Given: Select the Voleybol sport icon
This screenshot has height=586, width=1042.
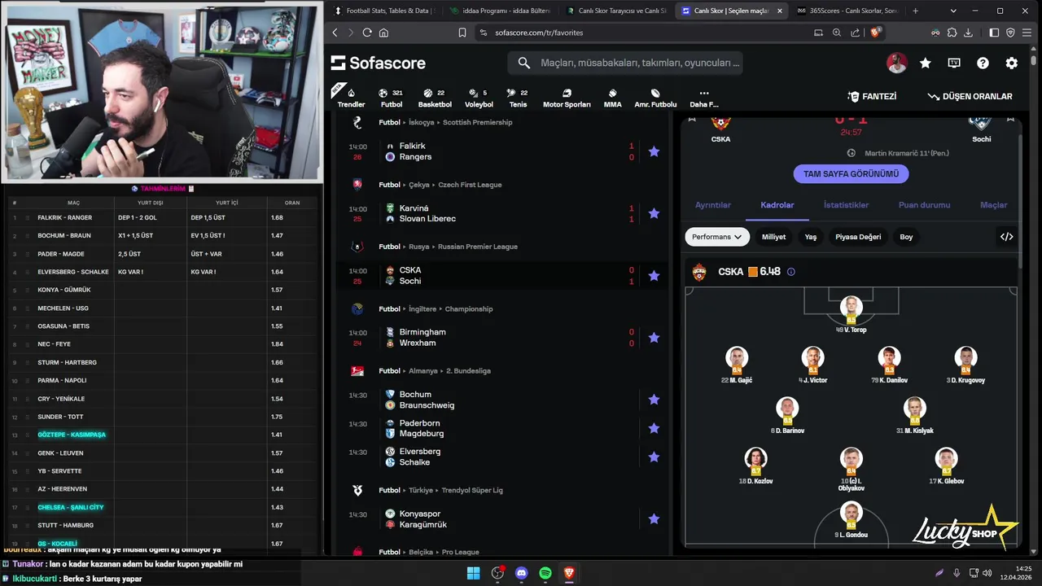Looking at the screenshot, I should tap(479, 98).
